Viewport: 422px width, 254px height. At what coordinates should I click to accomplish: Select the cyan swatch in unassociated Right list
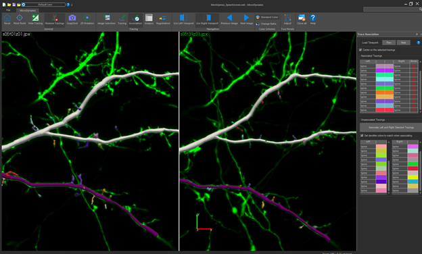[413, 182]
